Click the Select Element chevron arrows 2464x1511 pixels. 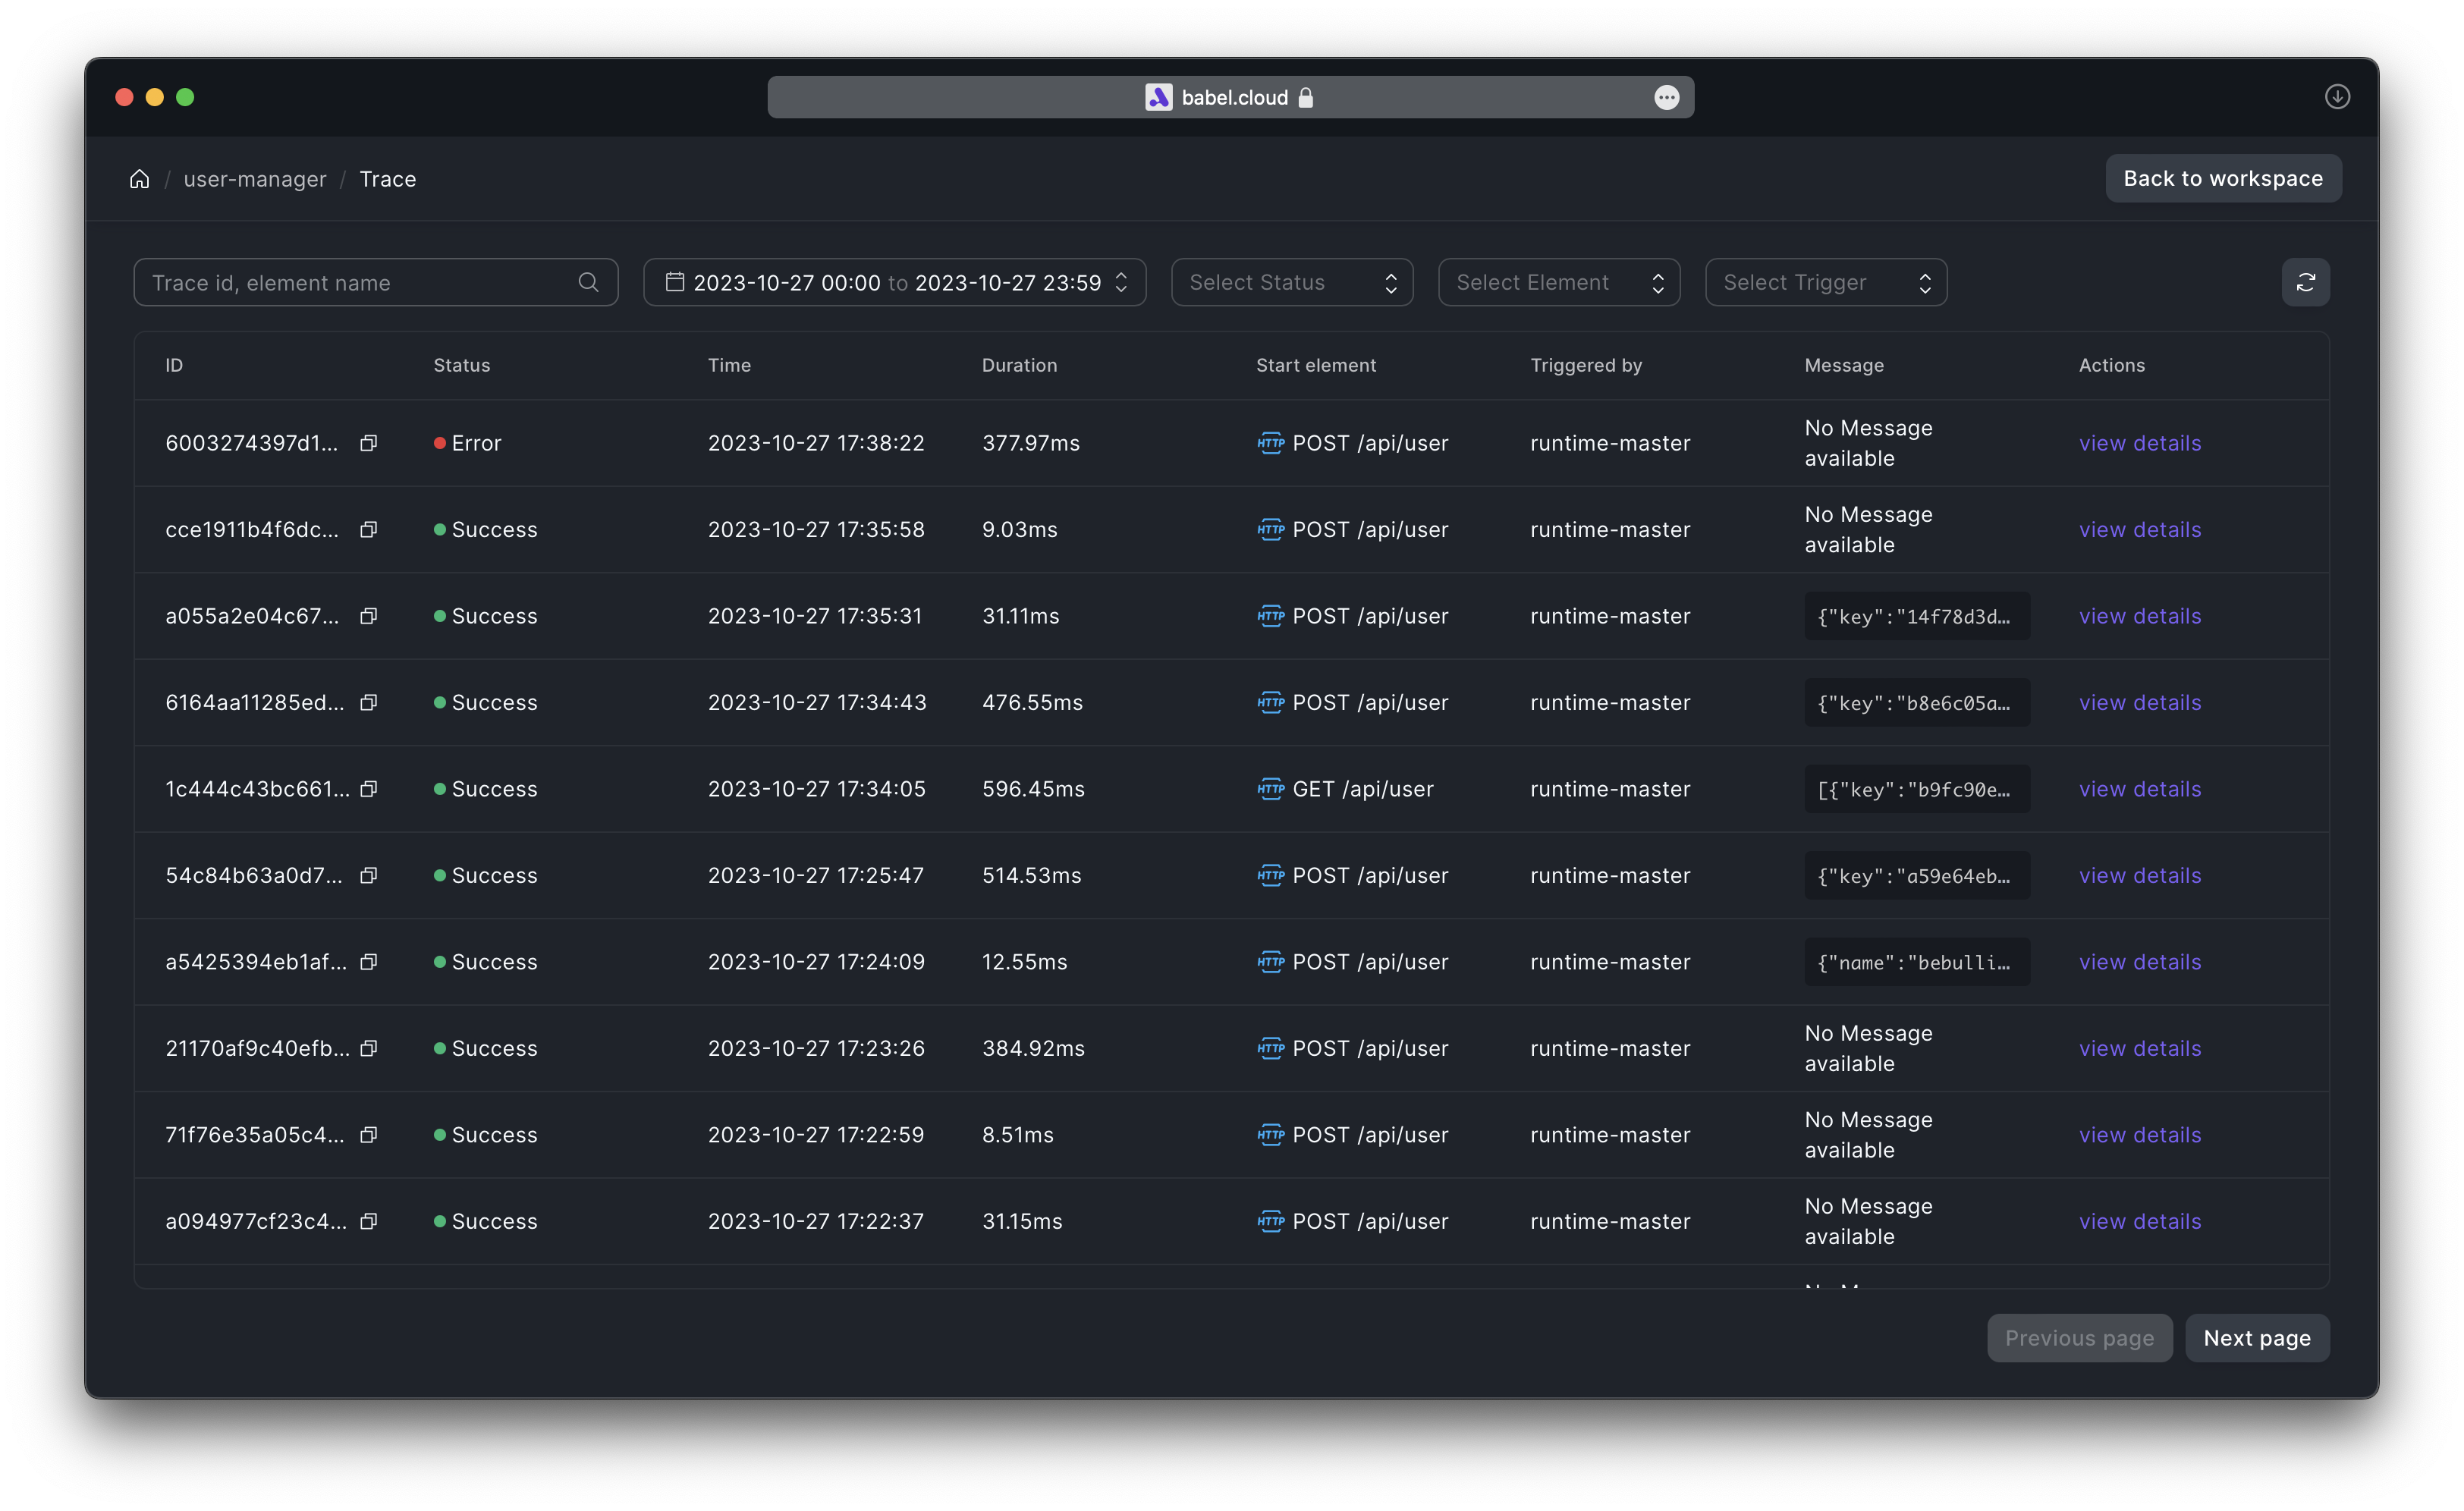[x=1657, y=284]
